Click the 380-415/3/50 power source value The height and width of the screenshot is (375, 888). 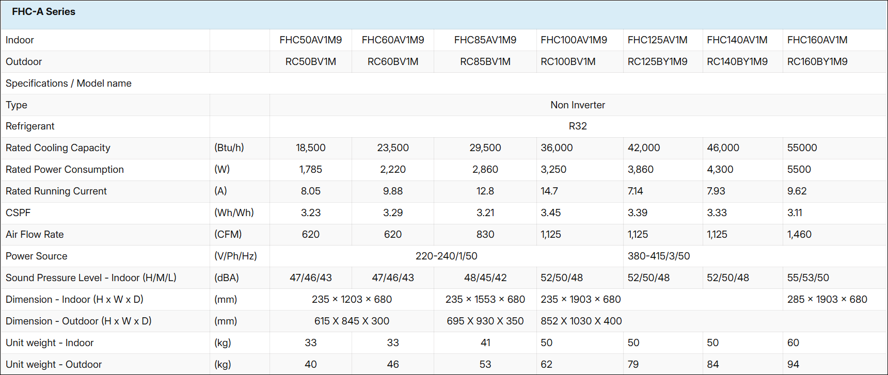(658, 256)
